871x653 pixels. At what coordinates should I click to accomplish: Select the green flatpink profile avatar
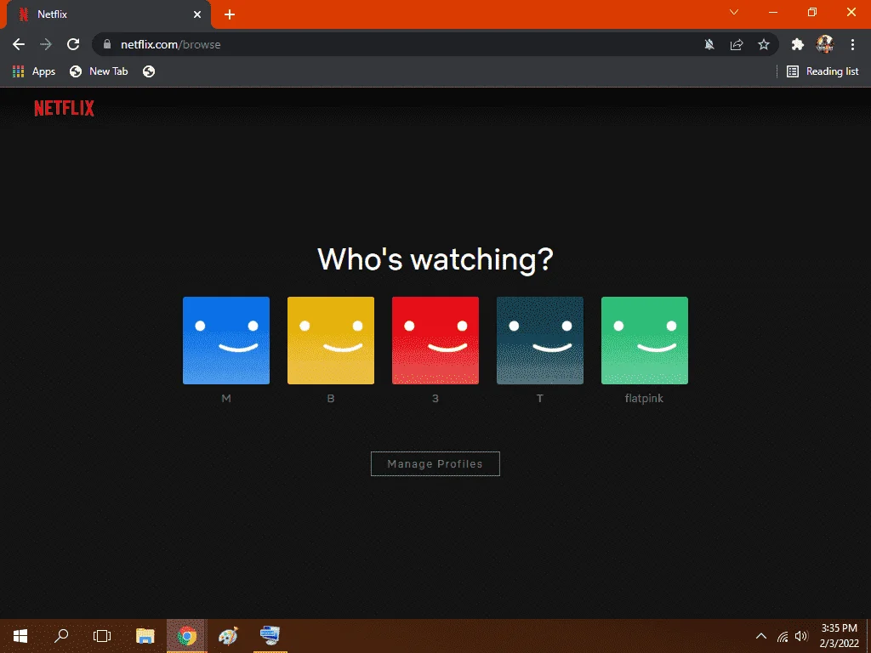[x=645, y=340]
